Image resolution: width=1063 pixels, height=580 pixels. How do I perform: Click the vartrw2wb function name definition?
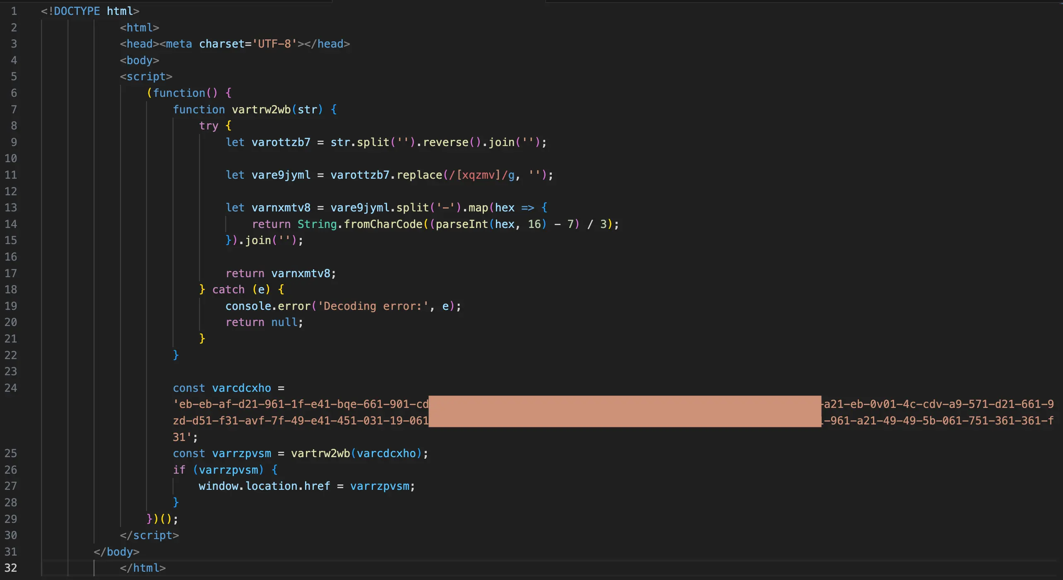click(261, 110)
